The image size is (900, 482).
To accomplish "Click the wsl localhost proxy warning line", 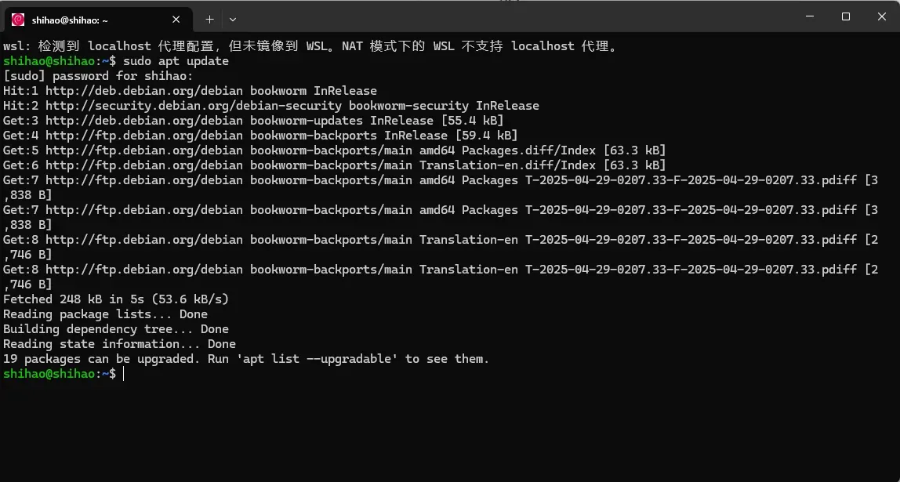I will click(x=310, y=46).
